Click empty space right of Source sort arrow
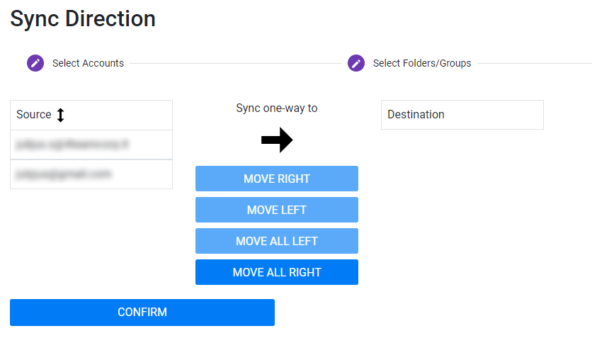The image size is (592, 343). pos(119,115)
